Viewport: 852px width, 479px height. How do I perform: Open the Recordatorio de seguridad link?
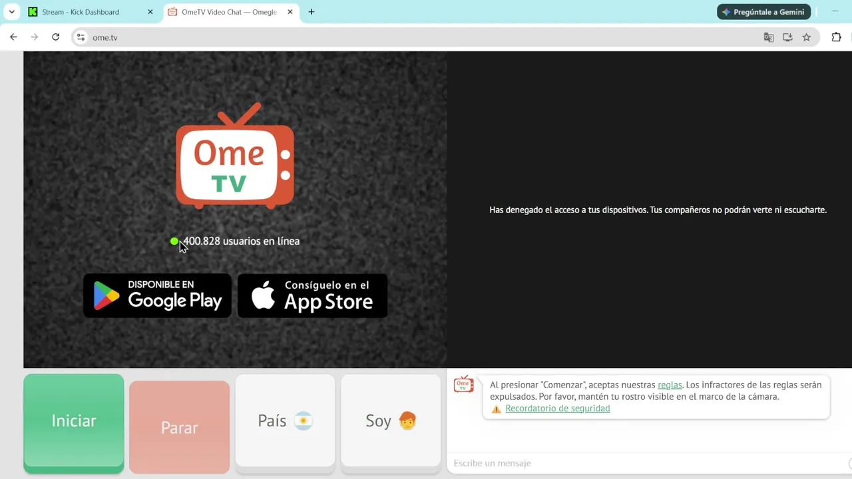coord(558,408)
